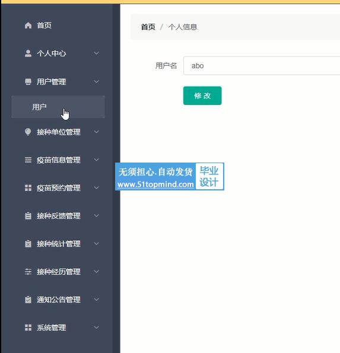Click the checklist icon for 通知公告管理

pos(28,300)
